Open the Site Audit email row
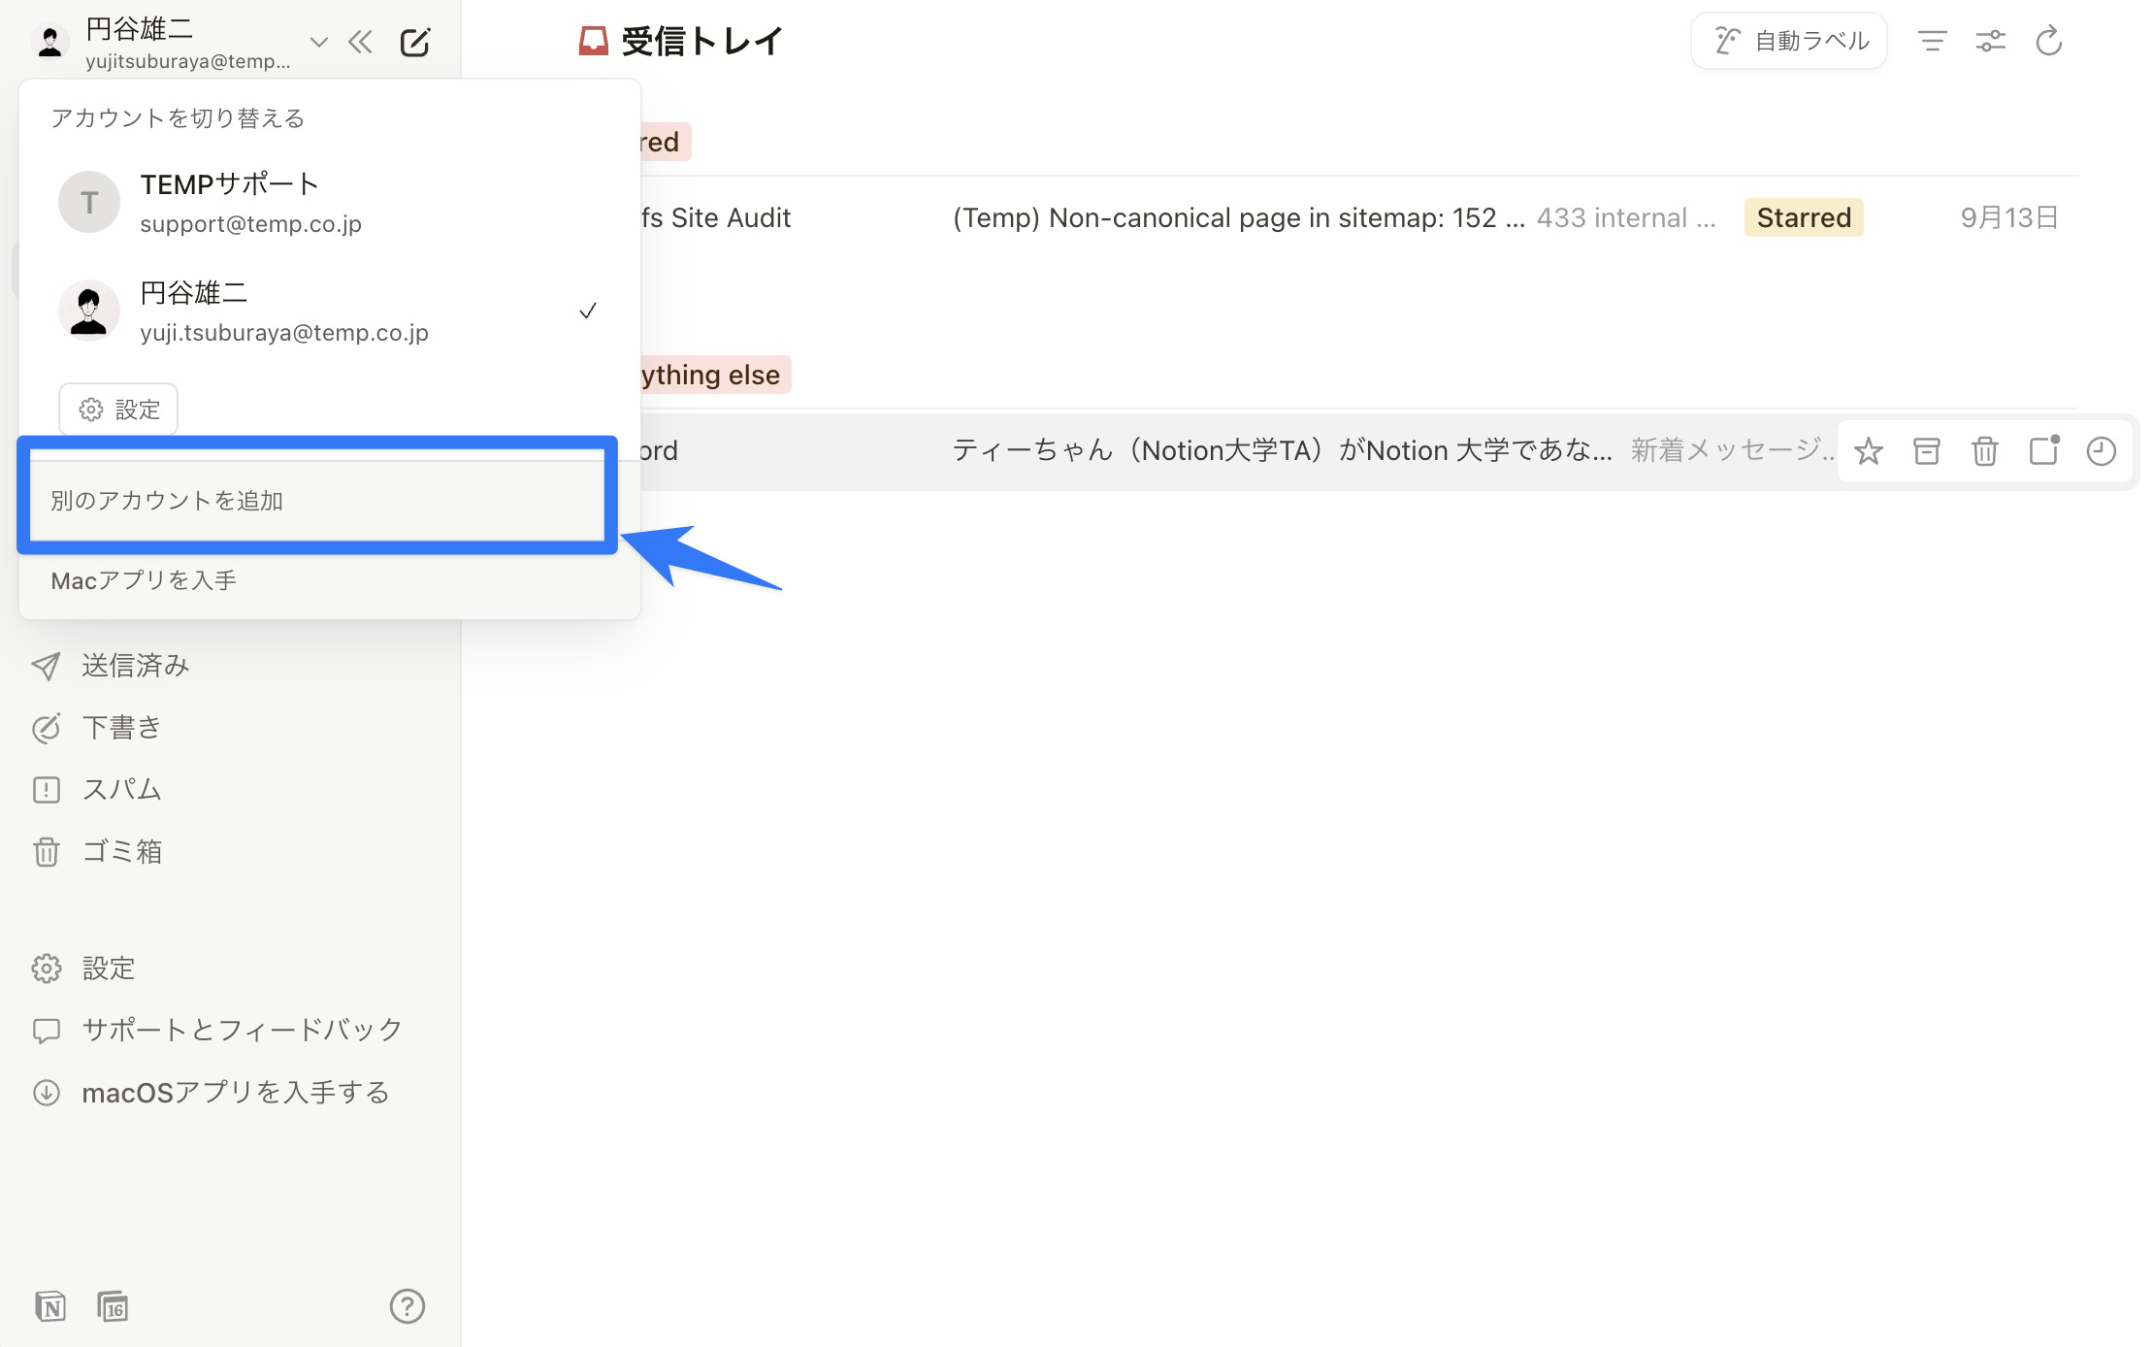 [x=1358, y=217]
